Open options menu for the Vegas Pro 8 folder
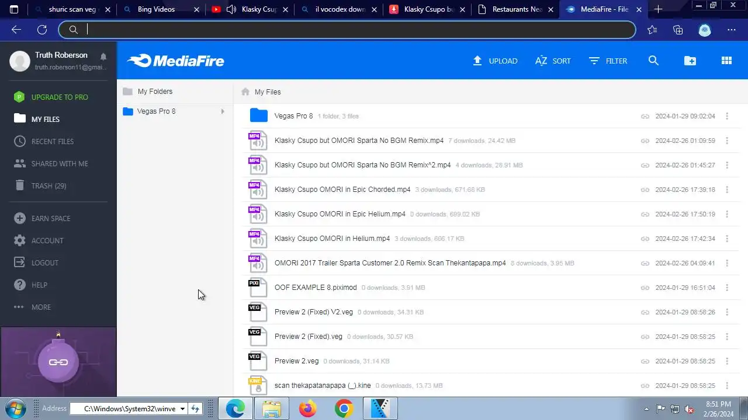748x420 pixels. pyautogui.click(x=727, y=116)
